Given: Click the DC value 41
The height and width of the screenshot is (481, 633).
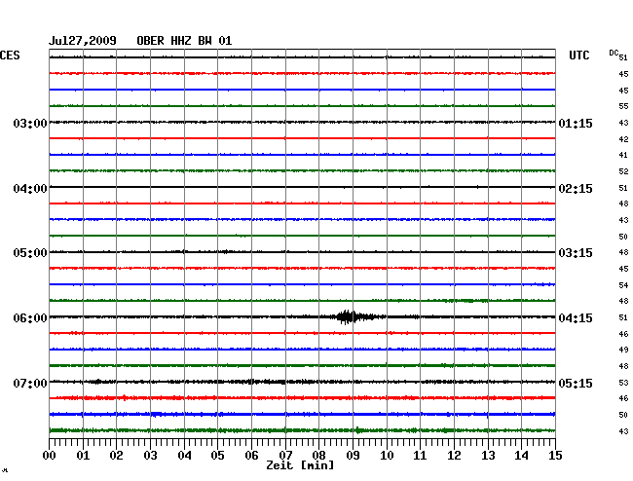Looking at the screenshot, I should [623, 155].
